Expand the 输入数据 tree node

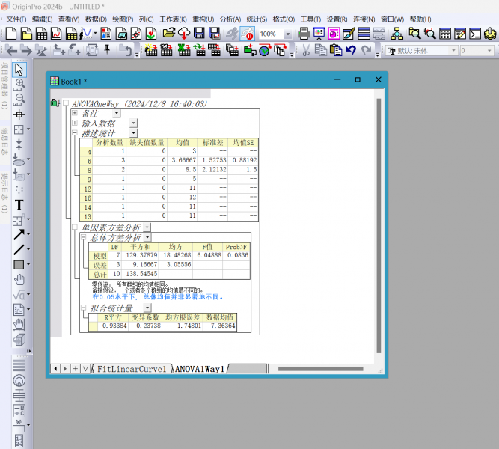[75, 123]
